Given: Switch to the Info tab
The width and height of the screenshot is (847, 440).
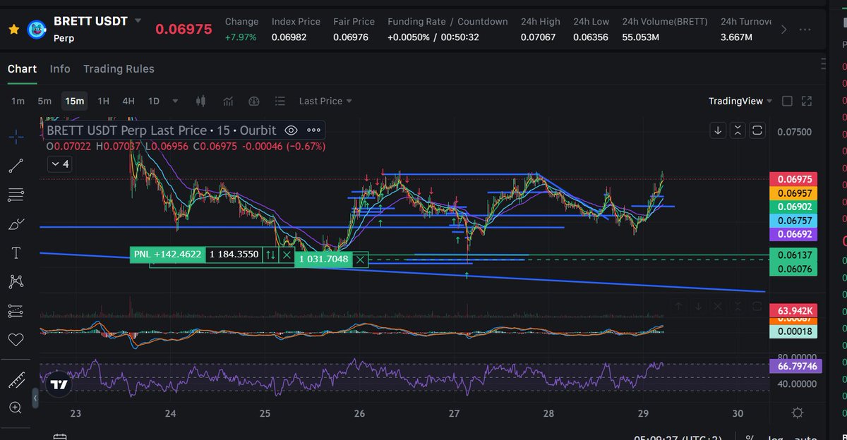Looking at the screenshot, I should [60, 68].
